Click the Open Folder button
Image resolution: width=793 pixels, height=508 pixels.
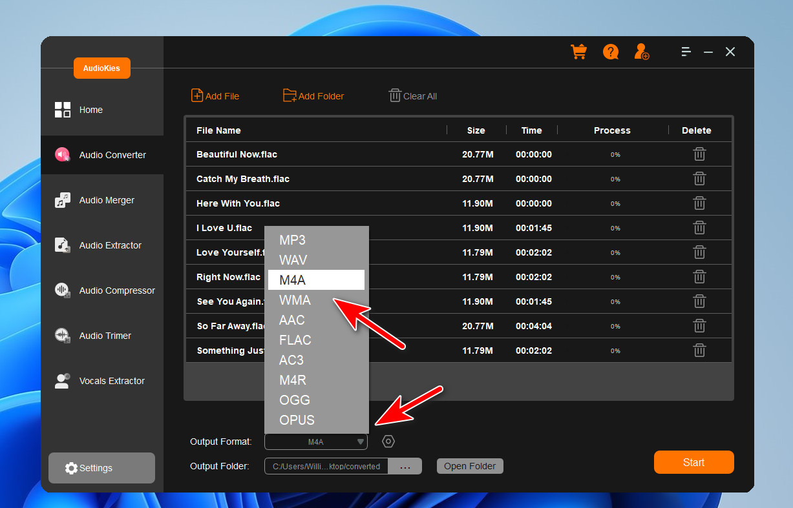tap(470, 466)
